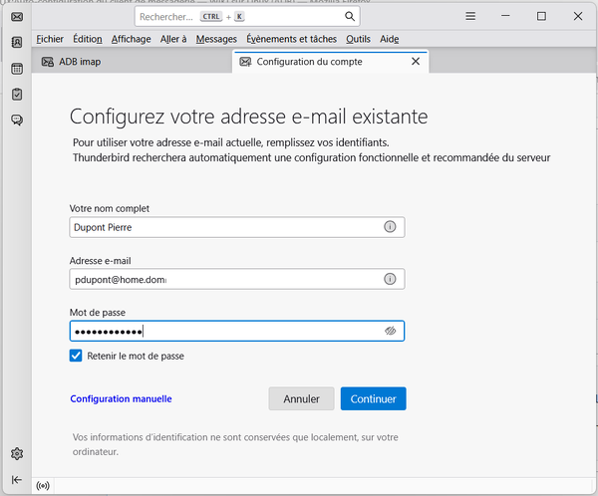The height and width of the screenshot is (496, 598).
Task: Open Calendar from sidebar
Action: [17, 69]
